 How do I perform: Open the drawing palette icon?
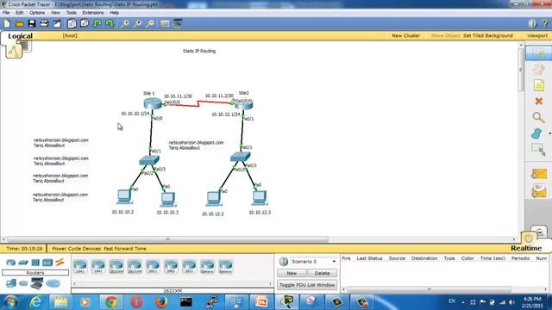click(x=165, y=23)
